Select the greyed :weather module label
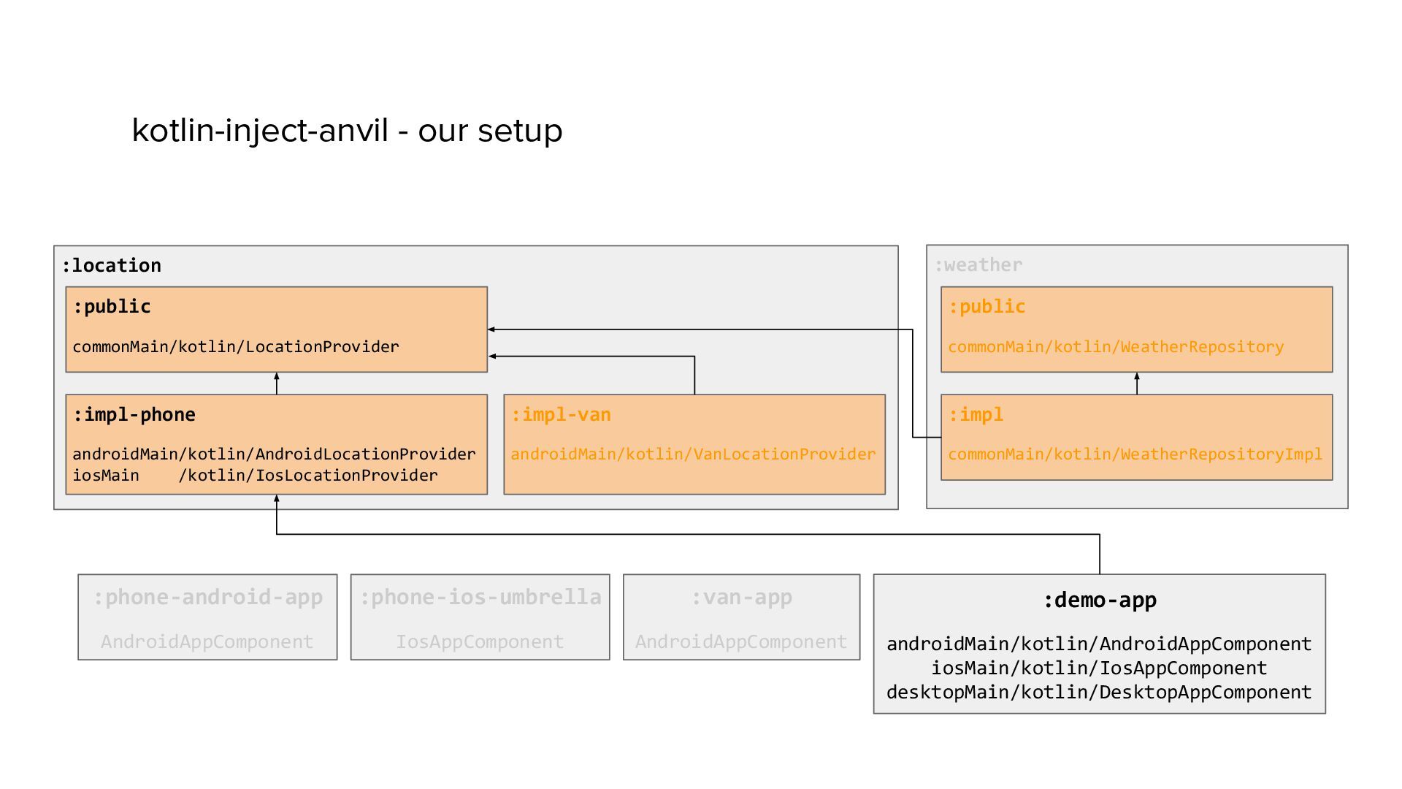This screenshot has height=789, width=1402. click(x=978, y=264)
